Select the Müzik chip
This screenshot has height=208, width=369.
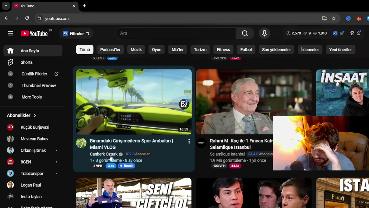tap(136, 50)
